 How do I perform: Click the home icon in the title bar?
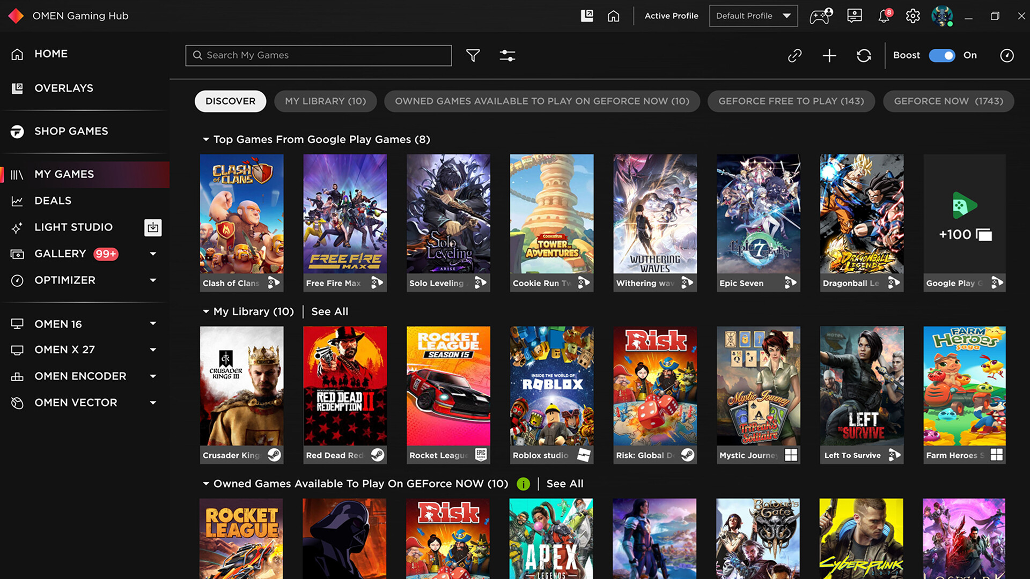pyautogui.click(x=613, y=16)
